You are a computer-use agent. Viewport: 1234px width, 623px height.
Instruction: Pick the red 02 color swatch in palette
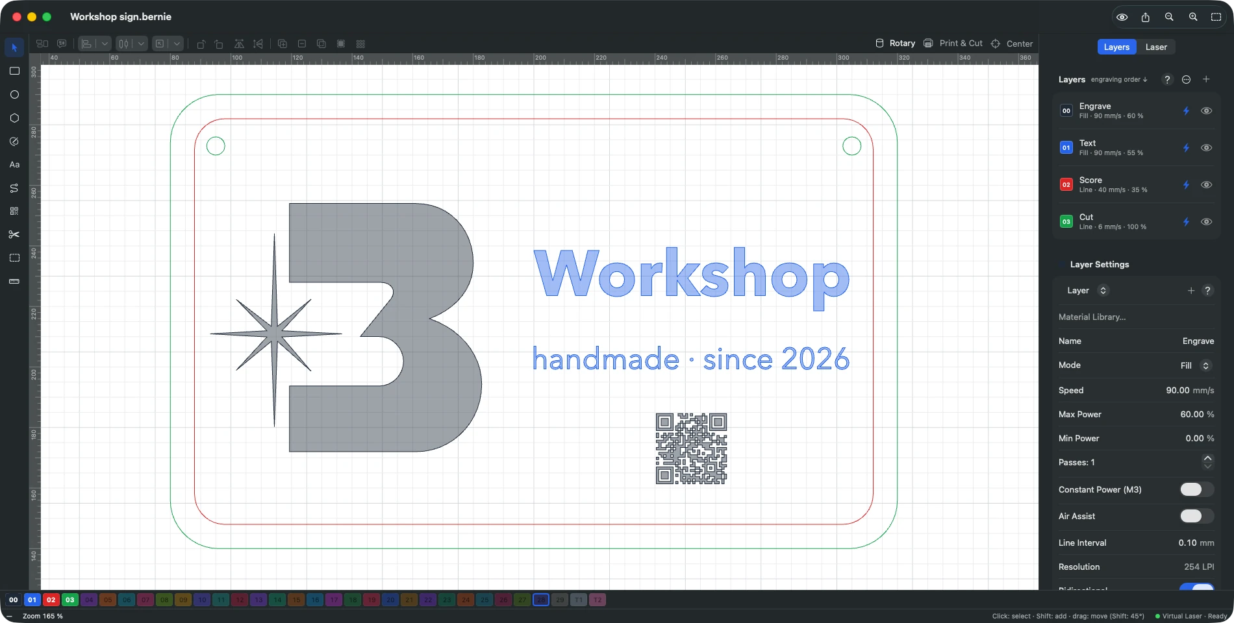[x=51, y=600]
